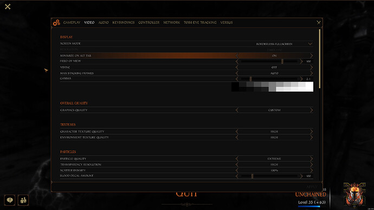The image size is (374, 210).
Task: Next Particle Quality option
Action: [x=311, y=159]
